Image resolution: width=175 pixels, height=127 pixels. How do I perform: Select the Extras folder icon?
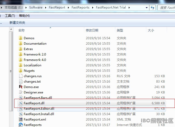click(x=20, y=49)
